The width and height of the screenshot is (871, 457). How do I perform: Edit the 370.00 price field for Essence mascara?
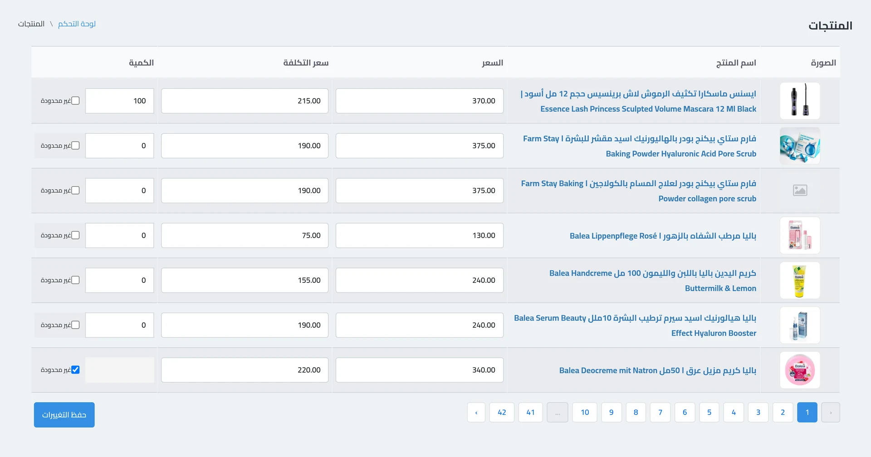pyautogui.click(x=420, y=101)
